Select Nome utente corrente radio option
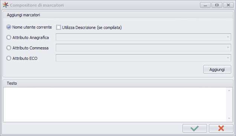 (9, 27)
